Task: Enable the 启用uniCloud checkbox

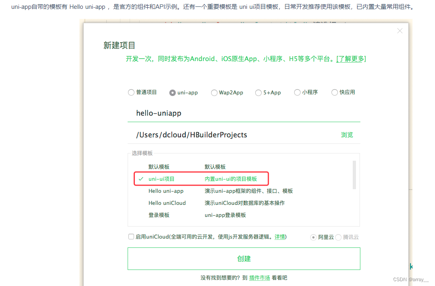Action: coord(131,237)
